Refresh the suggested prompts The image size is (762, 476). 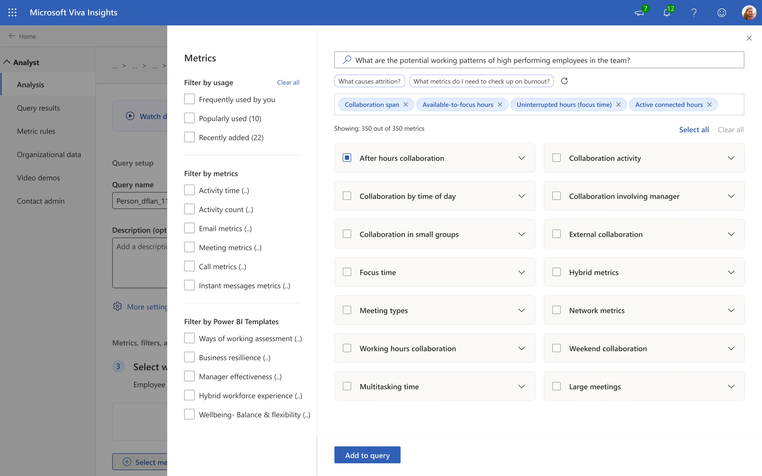click(564, 81)
